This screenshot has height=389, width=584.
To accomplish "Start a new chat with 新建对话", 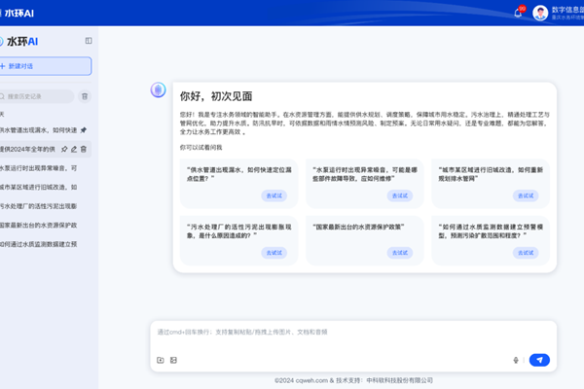I will click(45, 65).
